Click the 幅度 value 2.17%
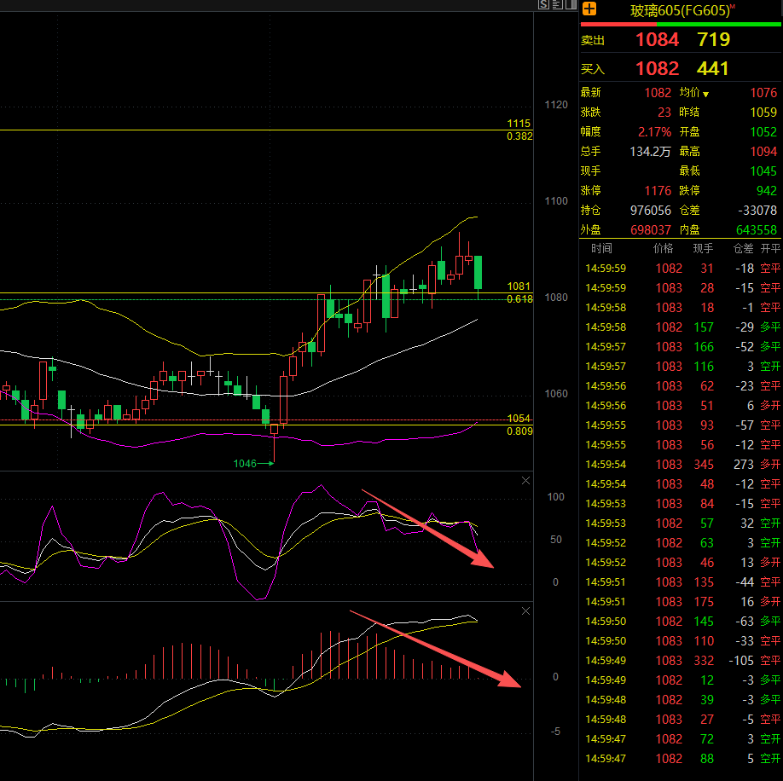The image size is (783, 781). (655, 132)
